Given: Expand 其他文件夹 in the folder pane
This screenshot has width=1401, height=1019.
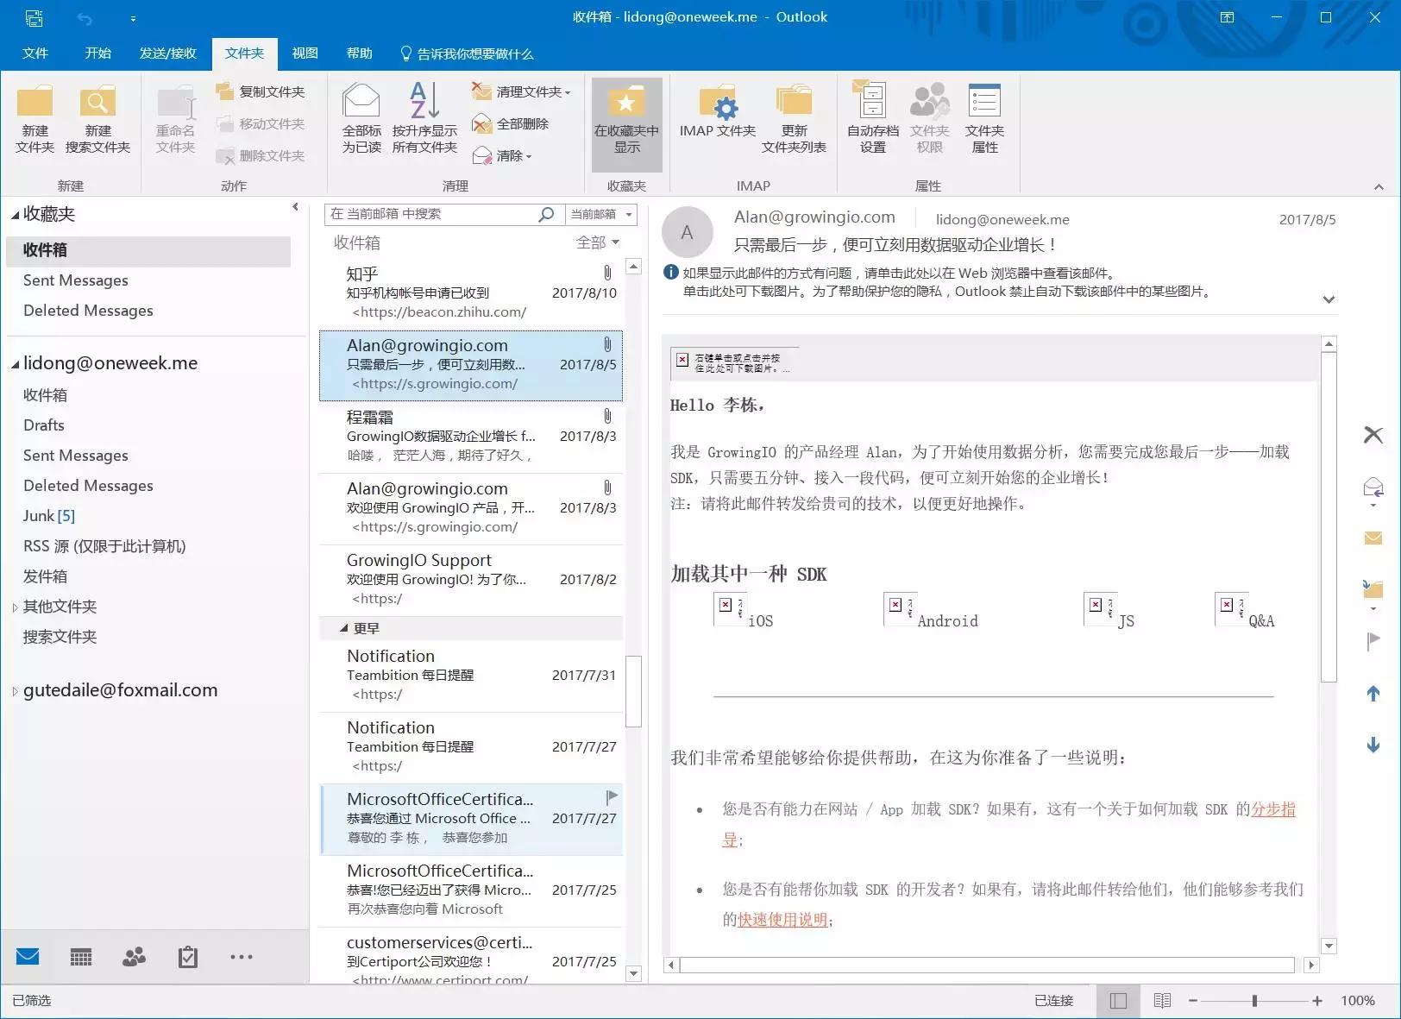Looking at the screenshot, I should click(x=59, y=607).
